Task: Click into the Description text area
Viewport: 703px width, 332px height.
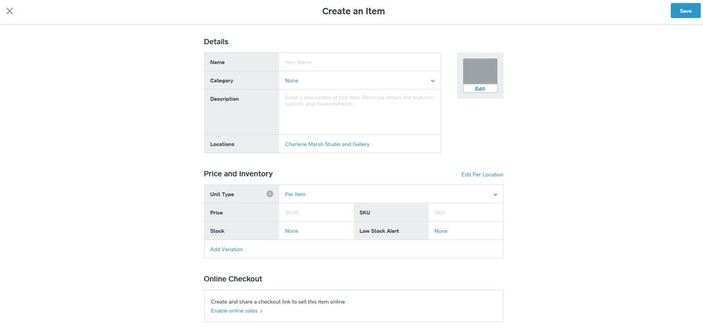Action: [359, 111]
